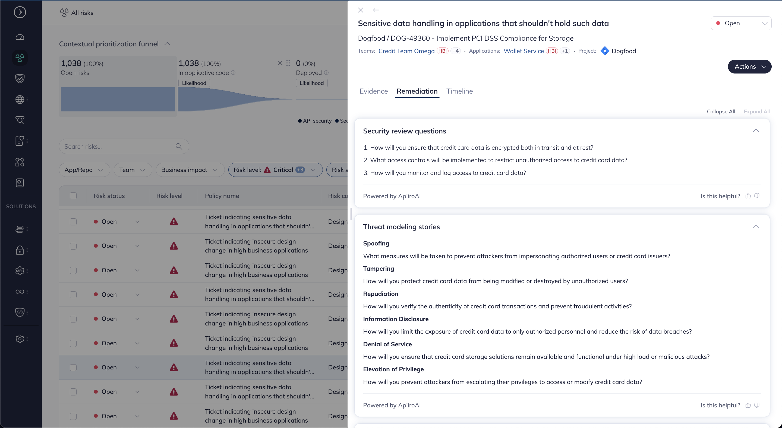Open the Timeline tab

click(x=459, y=91)
